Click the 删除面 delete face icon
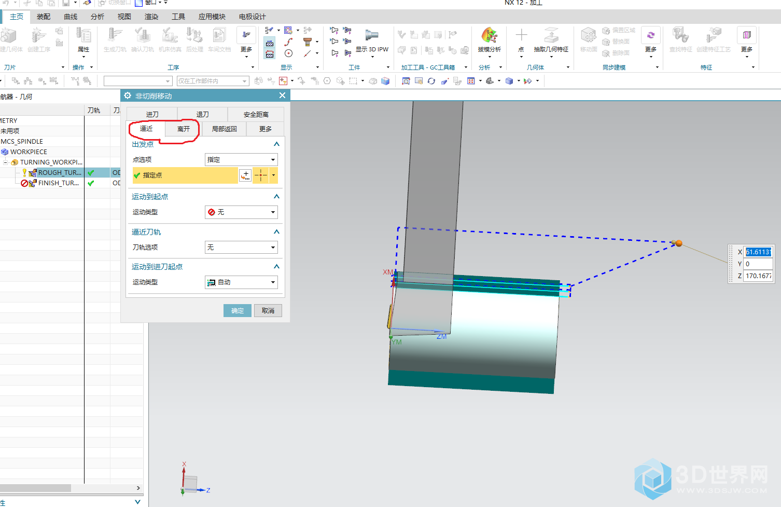The height and width of the screenshot is (507, 781). click(616, 53)
